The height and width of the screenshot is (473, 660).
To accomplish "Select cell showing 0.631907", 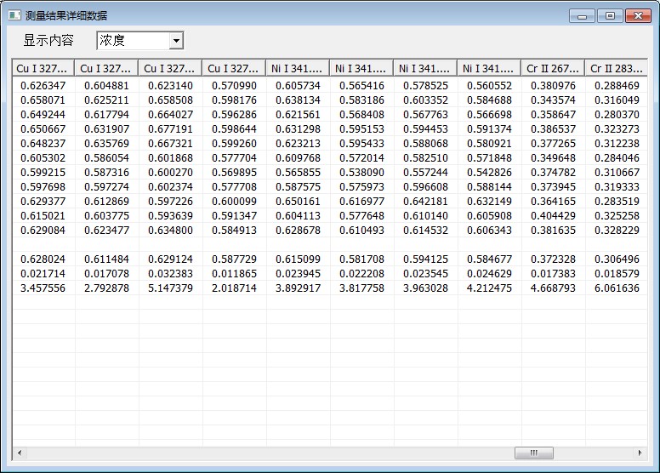I will click(x=106, y=129).
